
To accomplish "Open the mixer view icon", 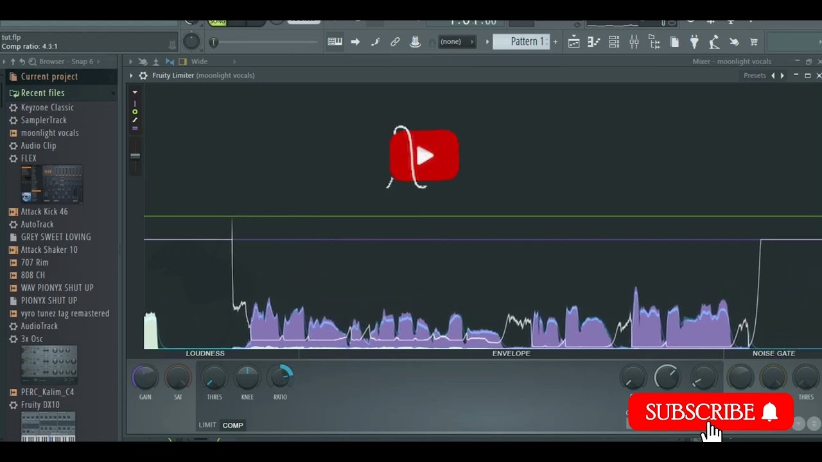I will (634, 42).
